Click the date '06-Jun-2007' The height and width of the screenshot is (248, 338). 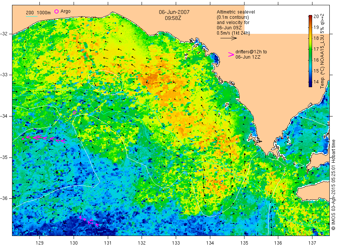(x=174, y=12)
